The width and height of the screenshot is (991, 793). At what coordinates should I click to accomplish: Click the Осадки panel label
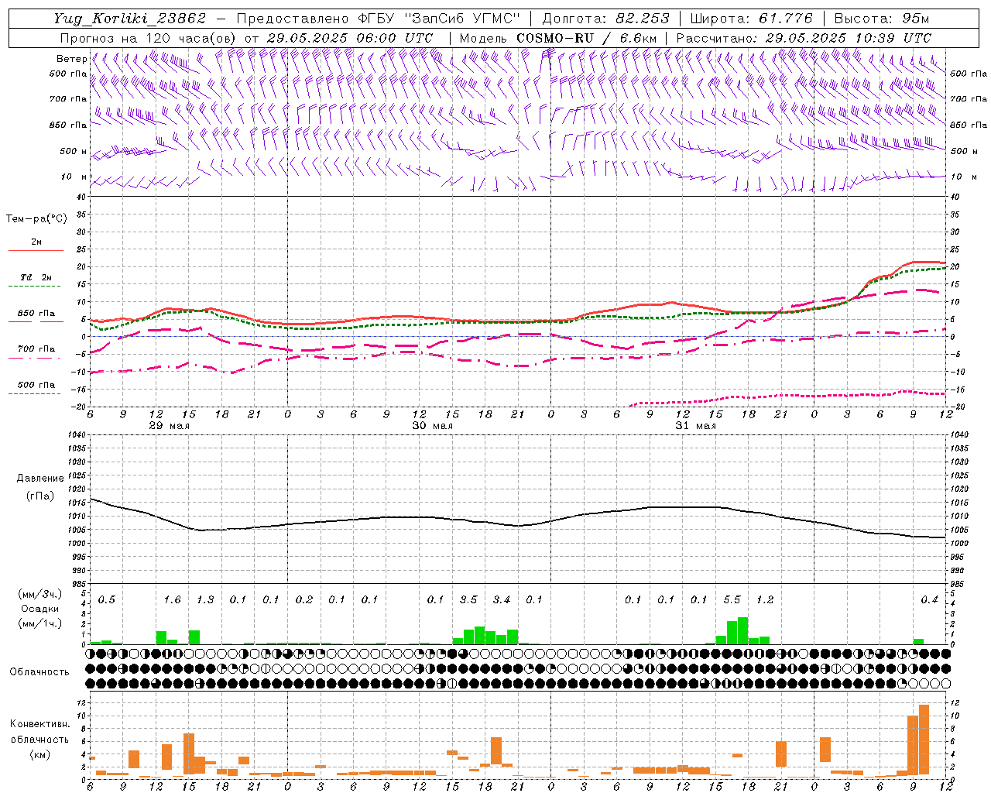click(39, 609)
